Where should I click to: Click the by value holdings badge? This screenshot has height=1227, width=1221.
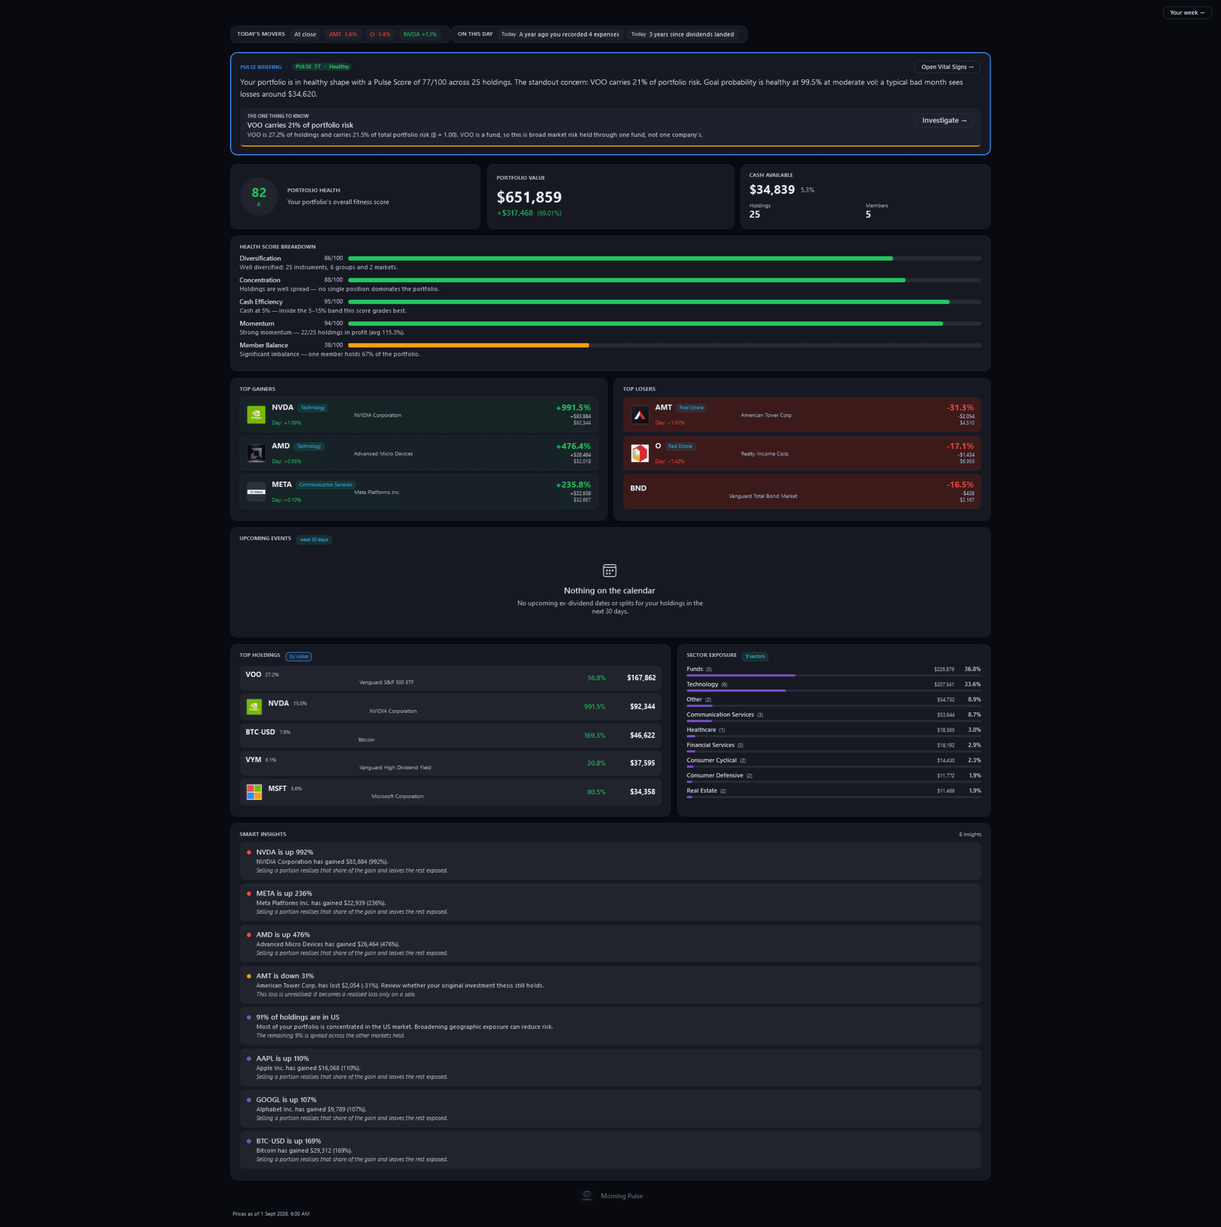click(299, 657)
